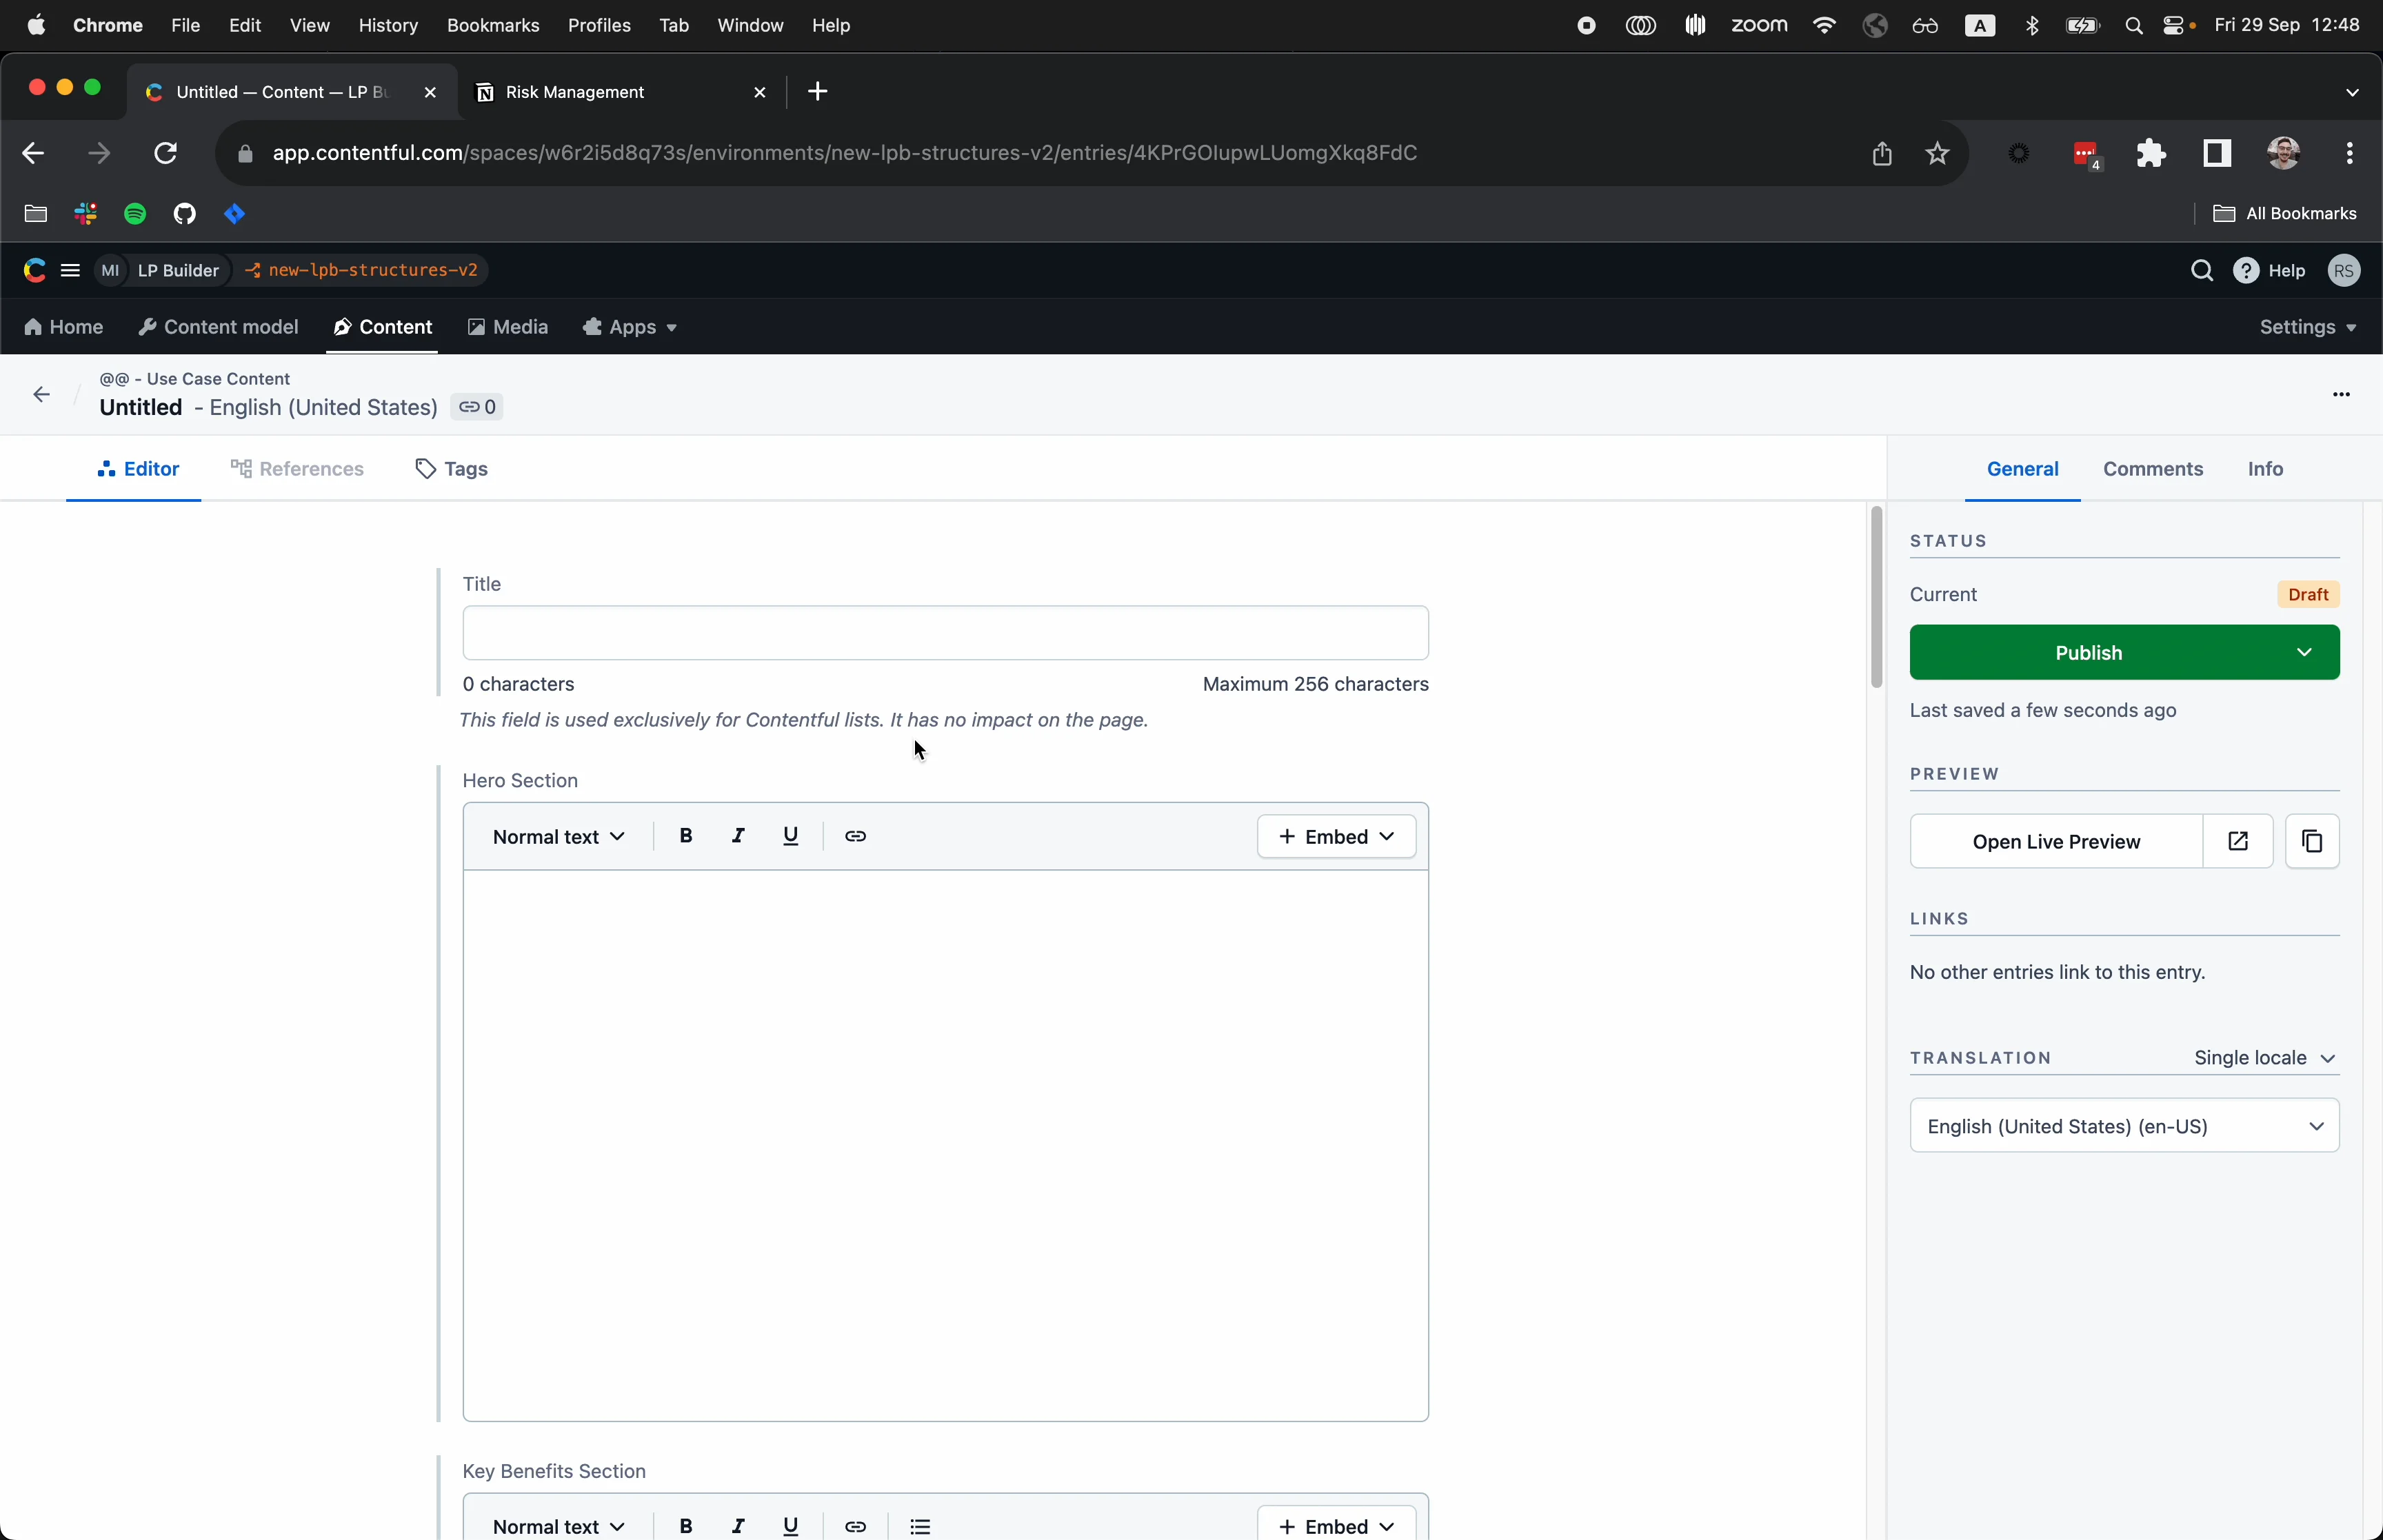Screen dimensions: 2383x1540
Task: Share page icon in address bar
Action: click(1882, 153)
